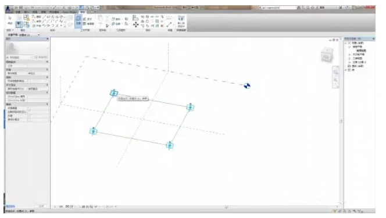Select the 3D Views tree item
386x218 pixels.
357,58
